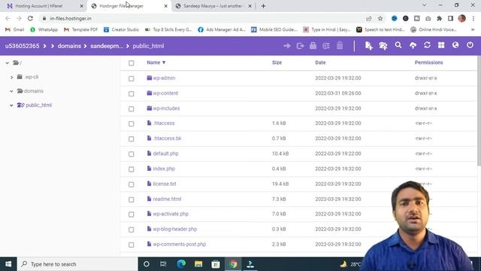Collapse the domains tree node arrow
This screenshot has width=481, height=271.
coord(11,91)
